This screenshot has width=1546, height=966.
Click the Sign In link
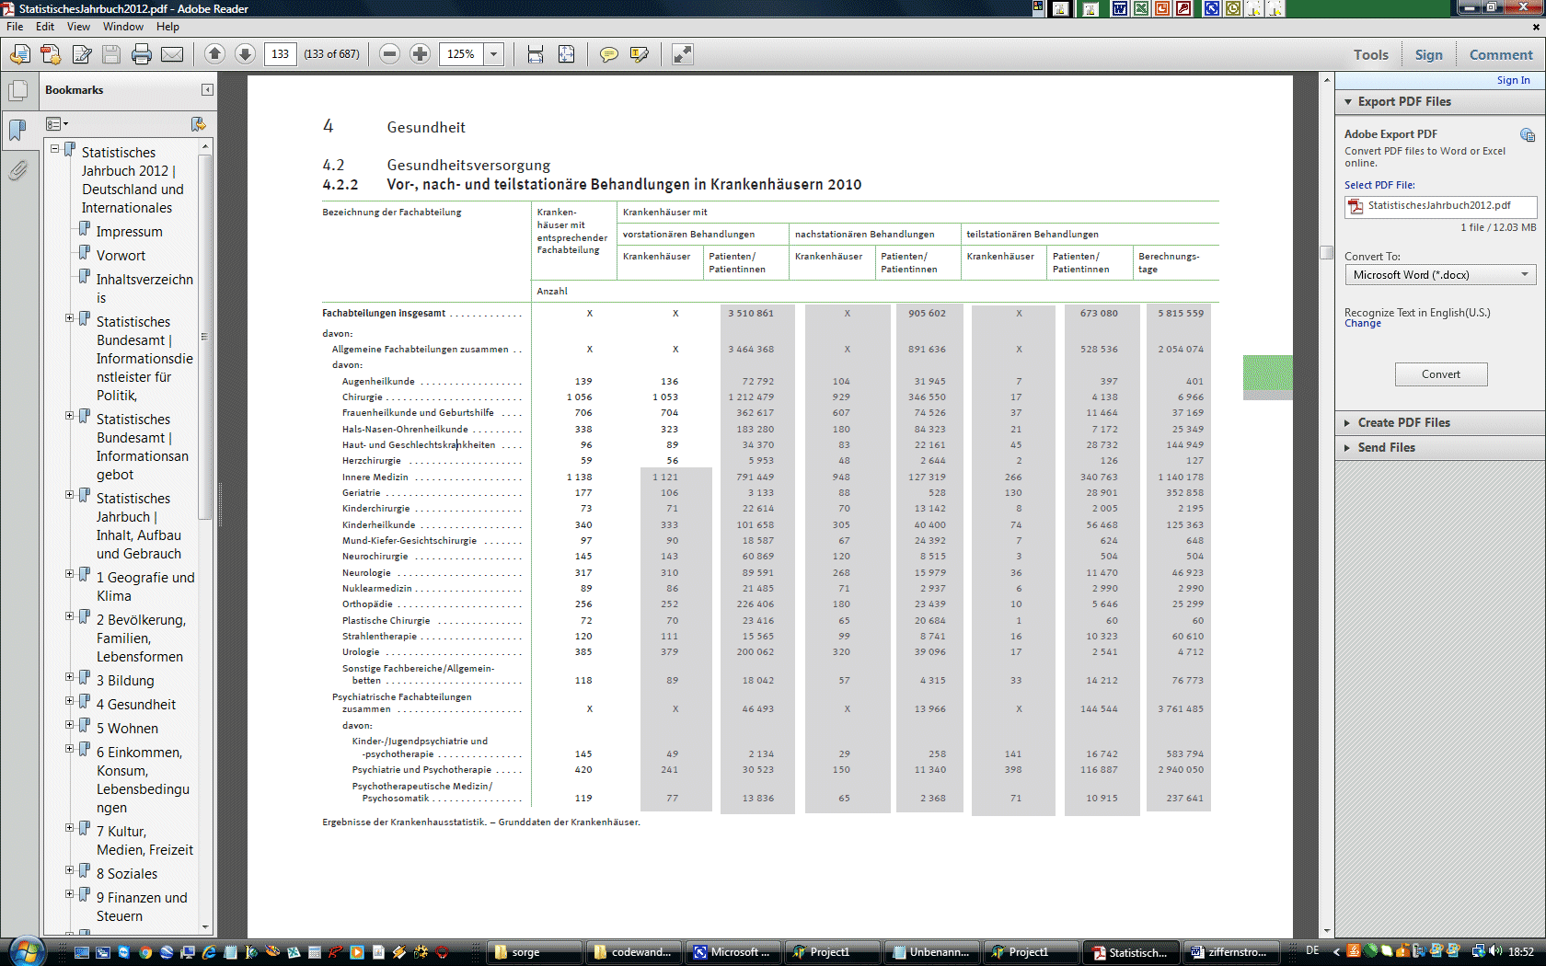pos(1513,80)
